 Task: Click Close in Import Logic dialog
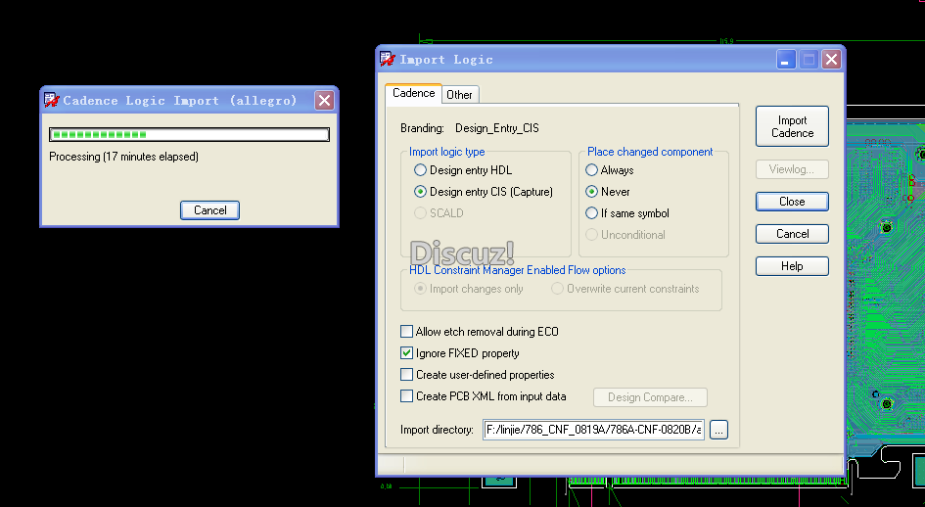(792, 202)
